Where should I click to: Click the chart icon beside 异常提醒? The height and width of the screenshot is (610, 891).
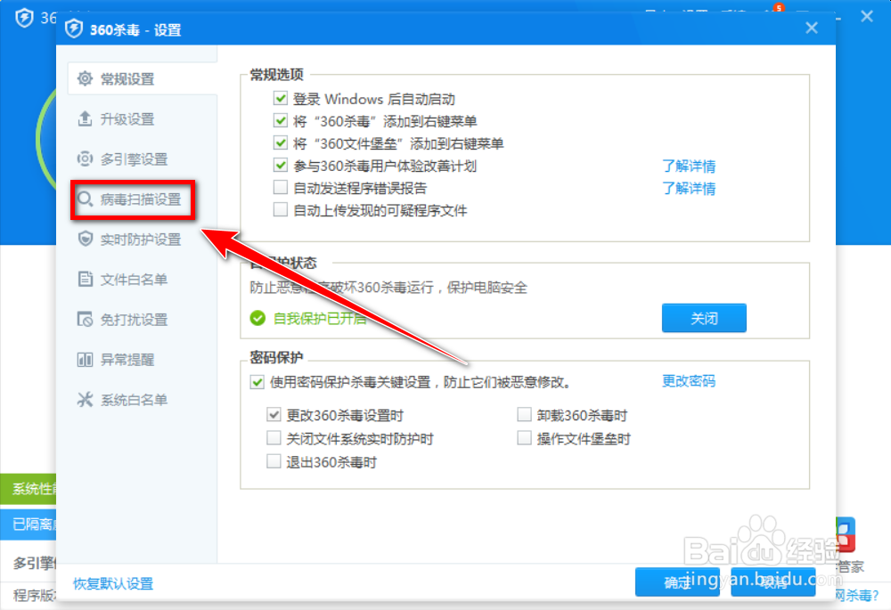point(86,360)
